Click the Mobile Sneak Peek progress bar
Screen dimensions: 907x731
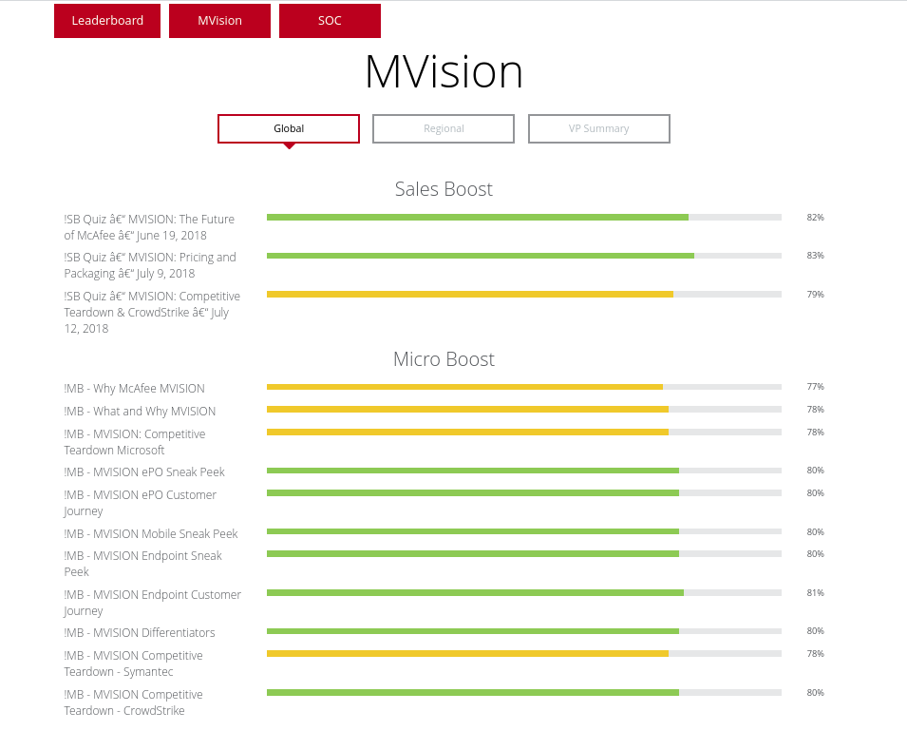click(524, 532)
